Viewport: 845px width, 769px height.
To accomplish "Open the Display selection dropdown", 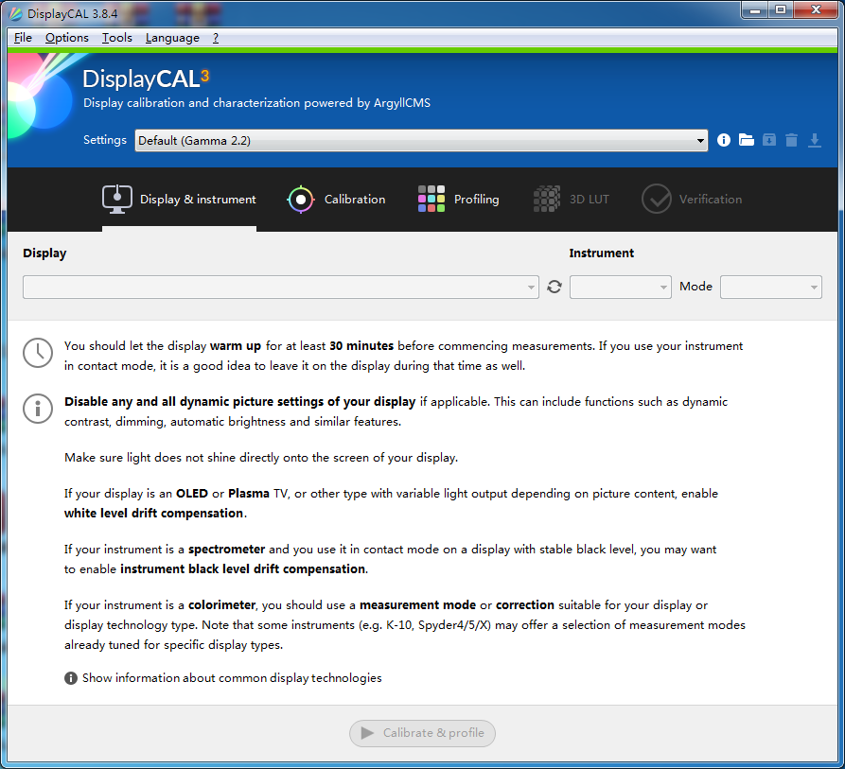I will point(280,287).
